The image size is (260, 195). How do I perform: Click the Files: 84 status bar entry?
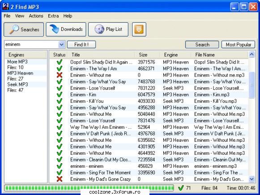209,188
